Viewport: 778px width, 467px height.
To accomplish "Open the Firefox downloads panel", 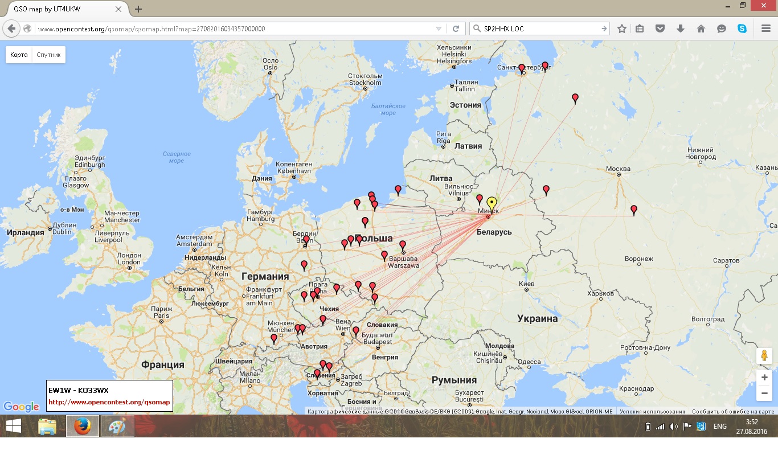I will pos(680,28).
